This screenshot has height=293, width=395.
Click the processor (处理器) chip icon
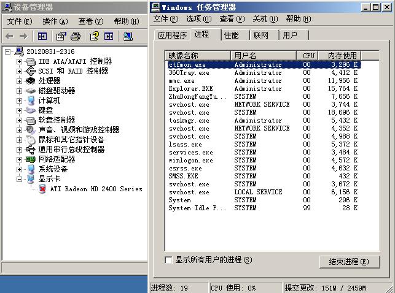point(31,81)
